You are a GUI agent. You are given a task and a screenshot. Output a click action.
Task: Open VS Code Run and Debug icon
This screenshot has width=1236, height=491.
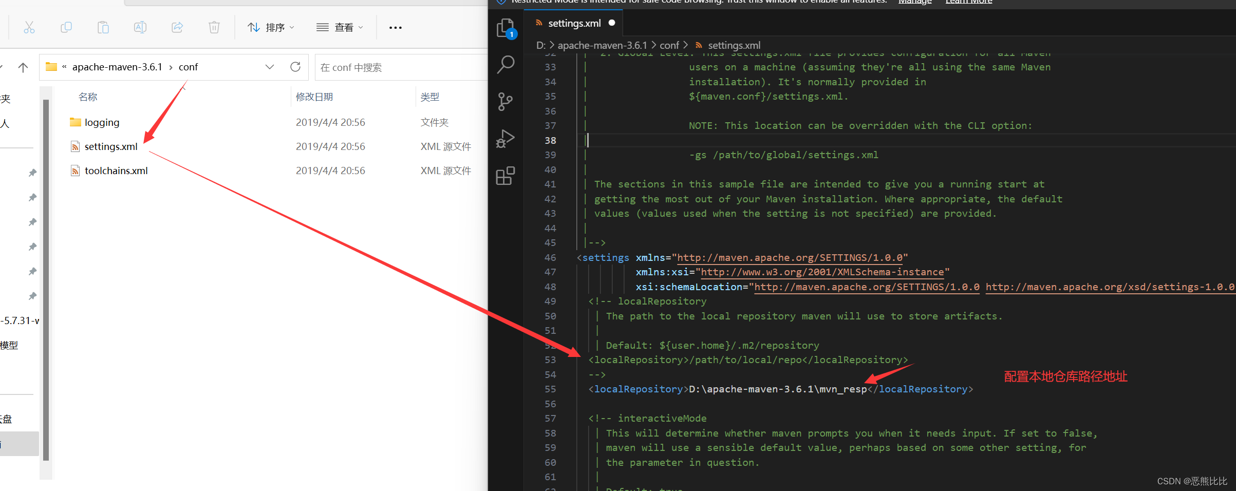pos(505,139)
